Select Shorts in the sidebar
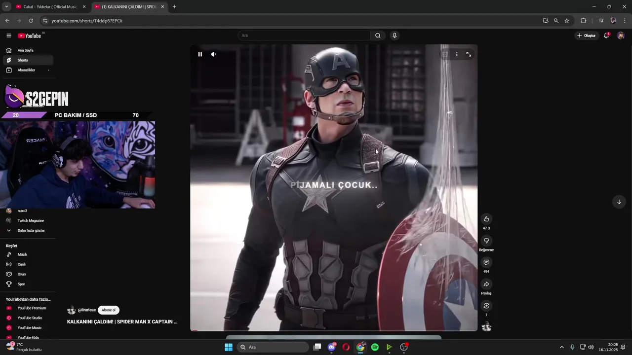Image resolution: width=632 pixels, height=355 pixels. [28, 60]
